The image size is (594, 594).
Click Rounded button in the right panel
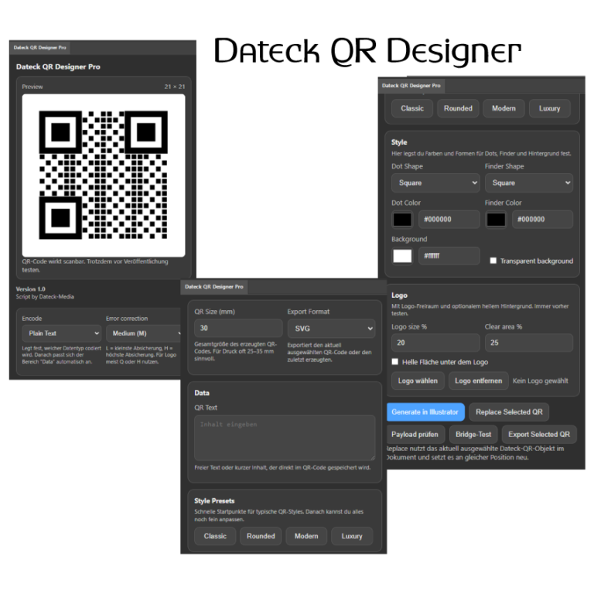pos(458,108)
